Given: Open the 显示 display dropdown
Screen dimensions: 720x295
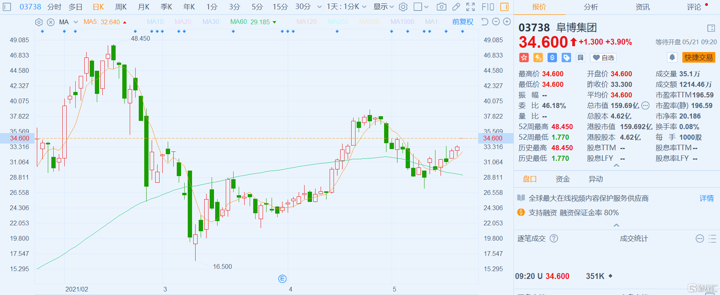Looking at the screenshot, I should pyautogui.click(x=383, y=7).
